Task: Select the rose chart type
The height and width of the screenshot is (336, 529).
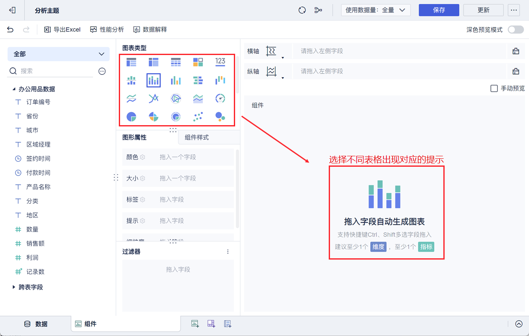Action: tap(154, 116)
